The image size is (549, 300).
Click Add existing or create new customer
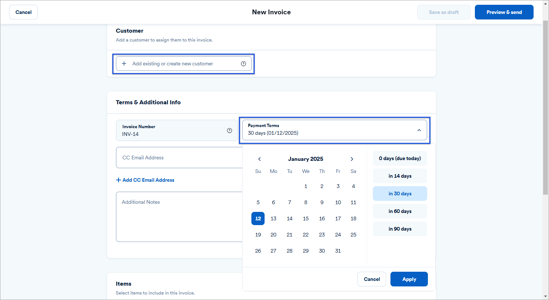point(184,64)
